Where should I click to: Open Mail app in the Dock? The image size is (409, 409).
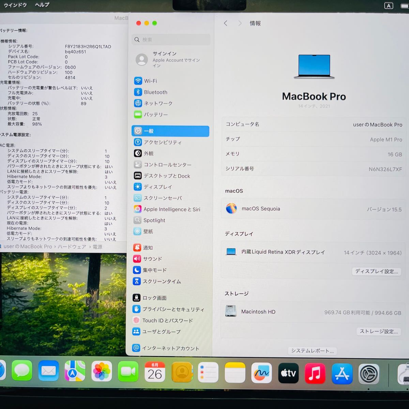[48, 371]
